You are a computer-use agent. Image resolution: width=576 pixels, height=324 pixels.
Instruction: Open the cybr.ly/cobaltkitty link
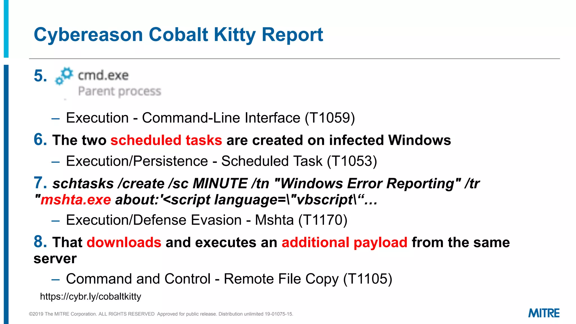pyautogui.click(x=91, y=296)
